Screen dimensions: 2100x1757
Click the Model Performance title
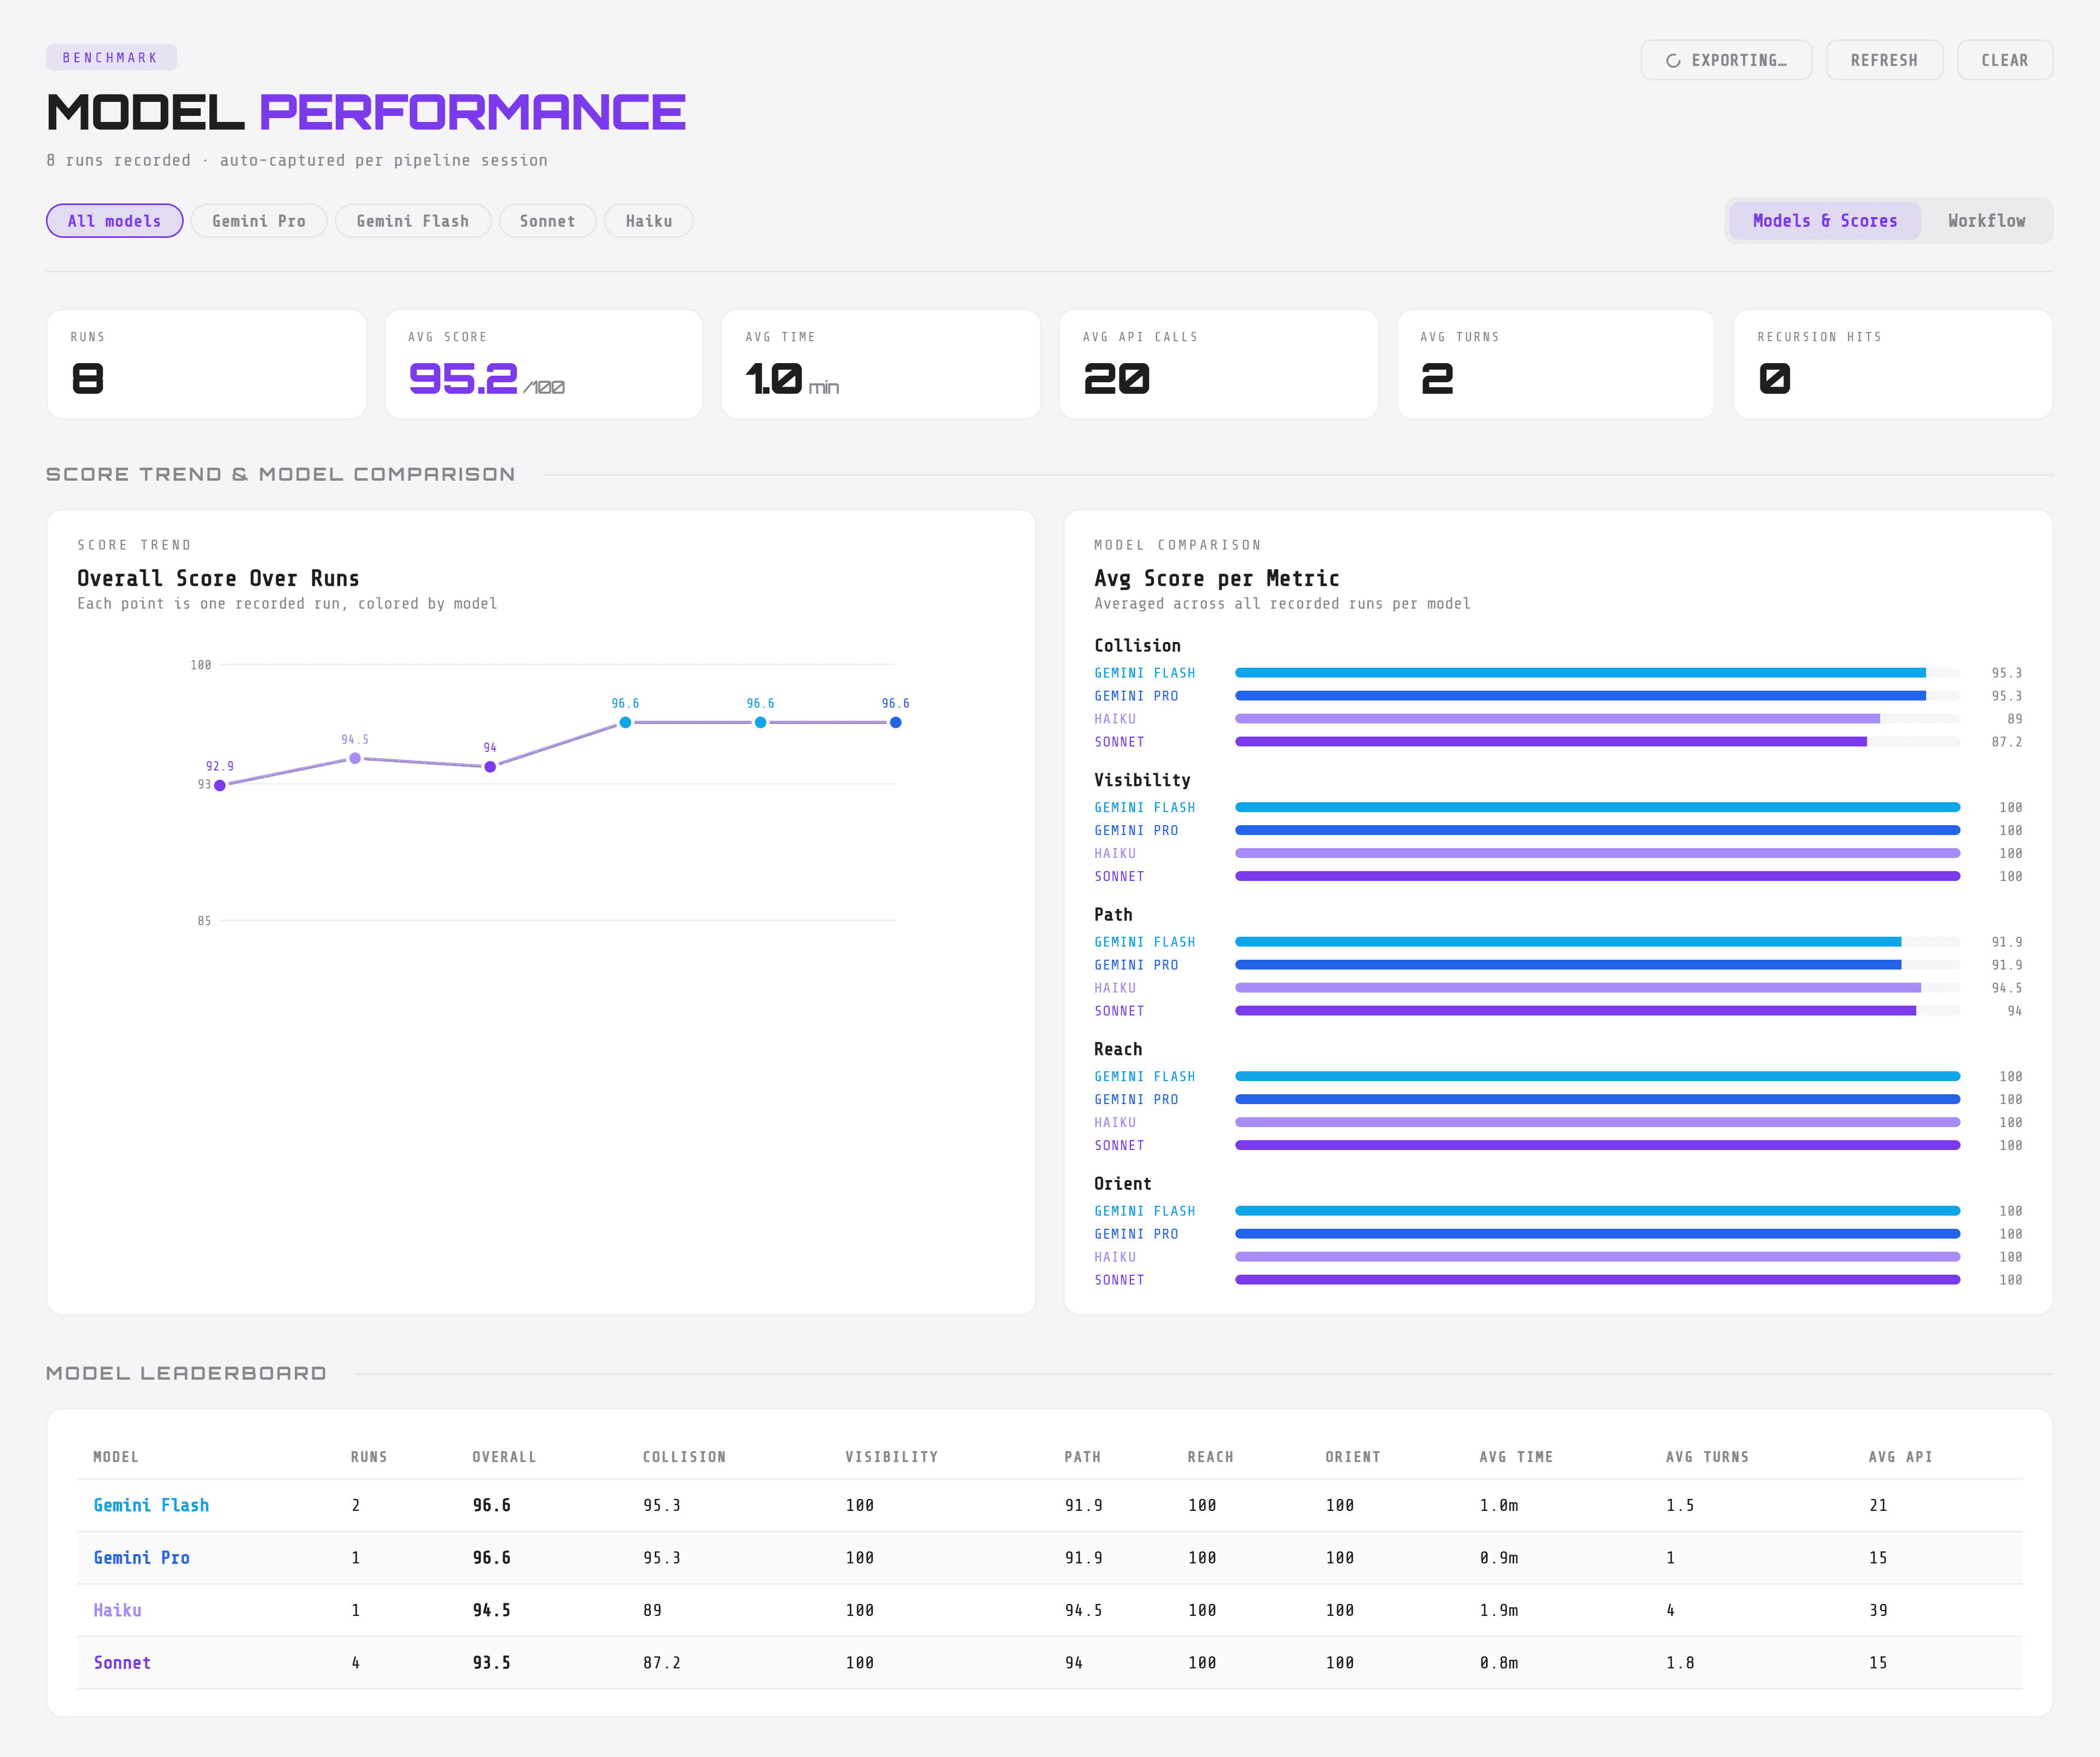[x=366, y=112]
